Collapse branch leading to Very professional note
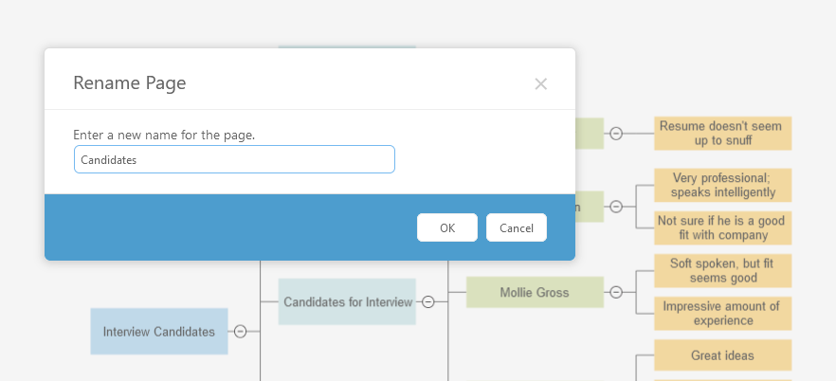 click(x=616, y=207)
